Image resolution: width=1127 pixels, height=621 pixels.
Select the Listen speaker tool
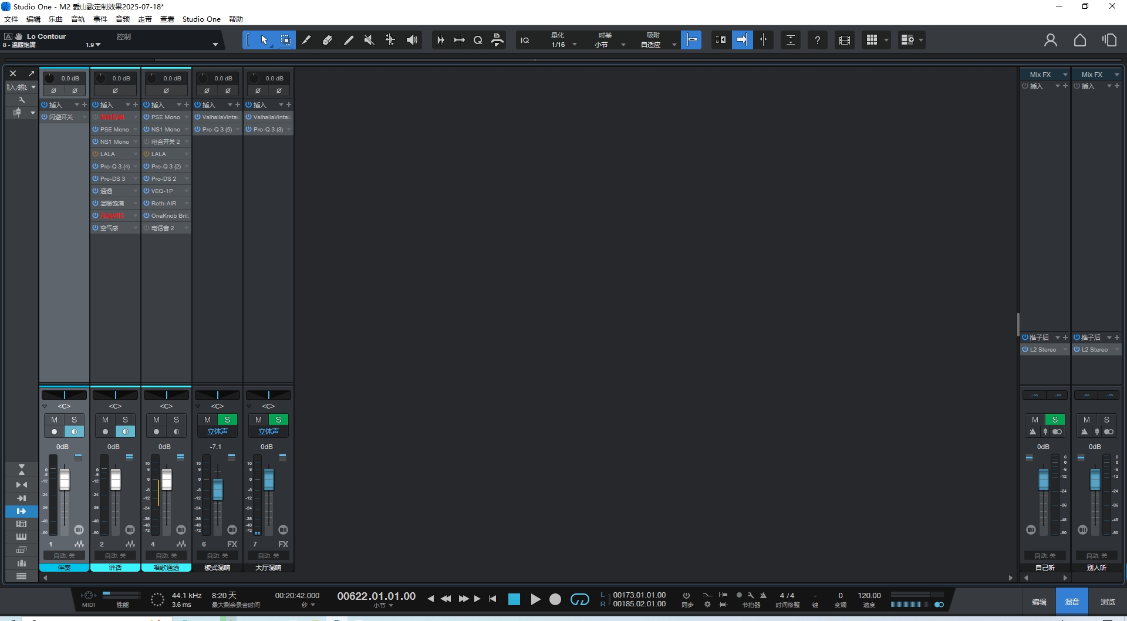click(x=412, y=40)
